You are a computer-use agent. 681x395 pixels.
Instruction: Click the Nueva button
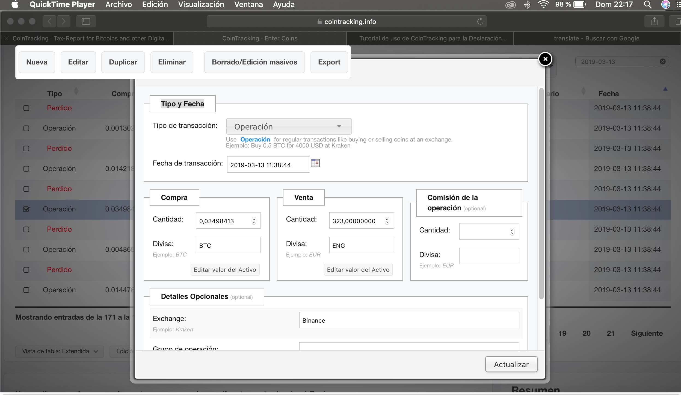pyautogui.click(x=37, y=62)
